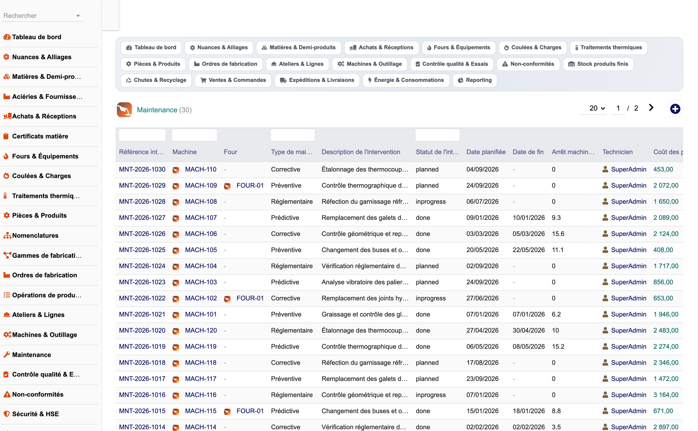Open Stock produits finis tab
The height and width of the screenshot is (431, 698).
coord(598,64)
